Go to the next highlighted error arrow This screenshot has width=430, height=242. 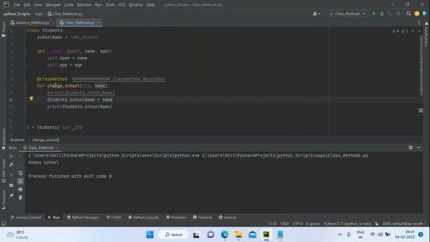[x=419, y=31]
